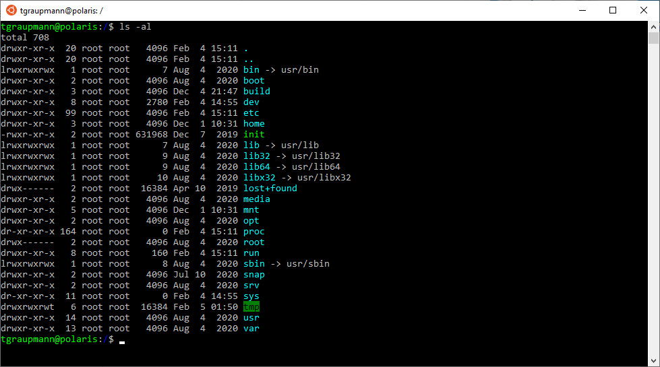Click the vertical scrollbar thumb
Screen dimensions: 660x367
[x=653, y=38]
